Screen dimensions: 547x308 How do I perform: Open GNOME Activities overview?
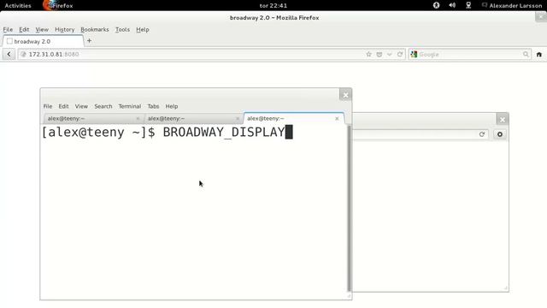pos(18,6)
